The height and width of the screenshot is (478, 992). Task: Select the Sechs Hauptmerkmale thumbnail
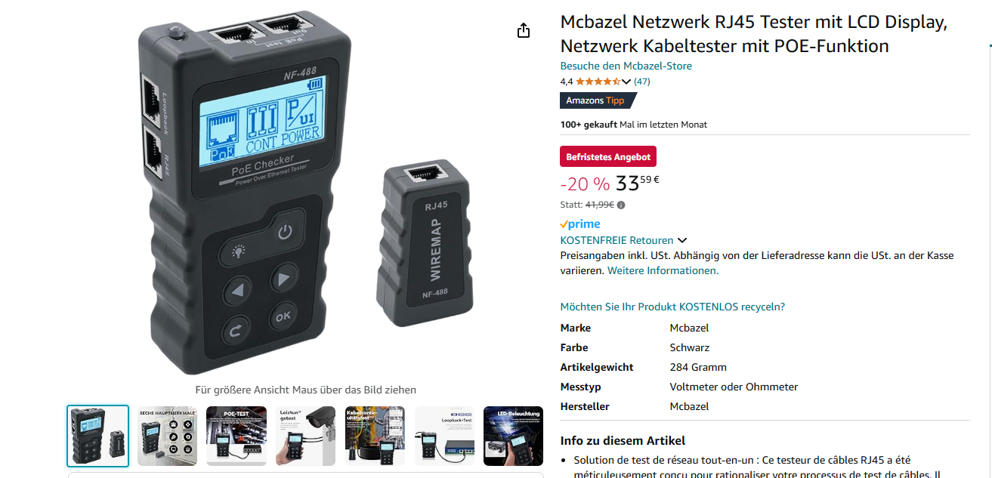pos(167,436)
